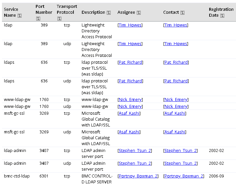Open Tim Howes assignee link for ldap tcp
Image resolution: width=236 pixels, height=184 pixels.
click(x=130, y=25)
